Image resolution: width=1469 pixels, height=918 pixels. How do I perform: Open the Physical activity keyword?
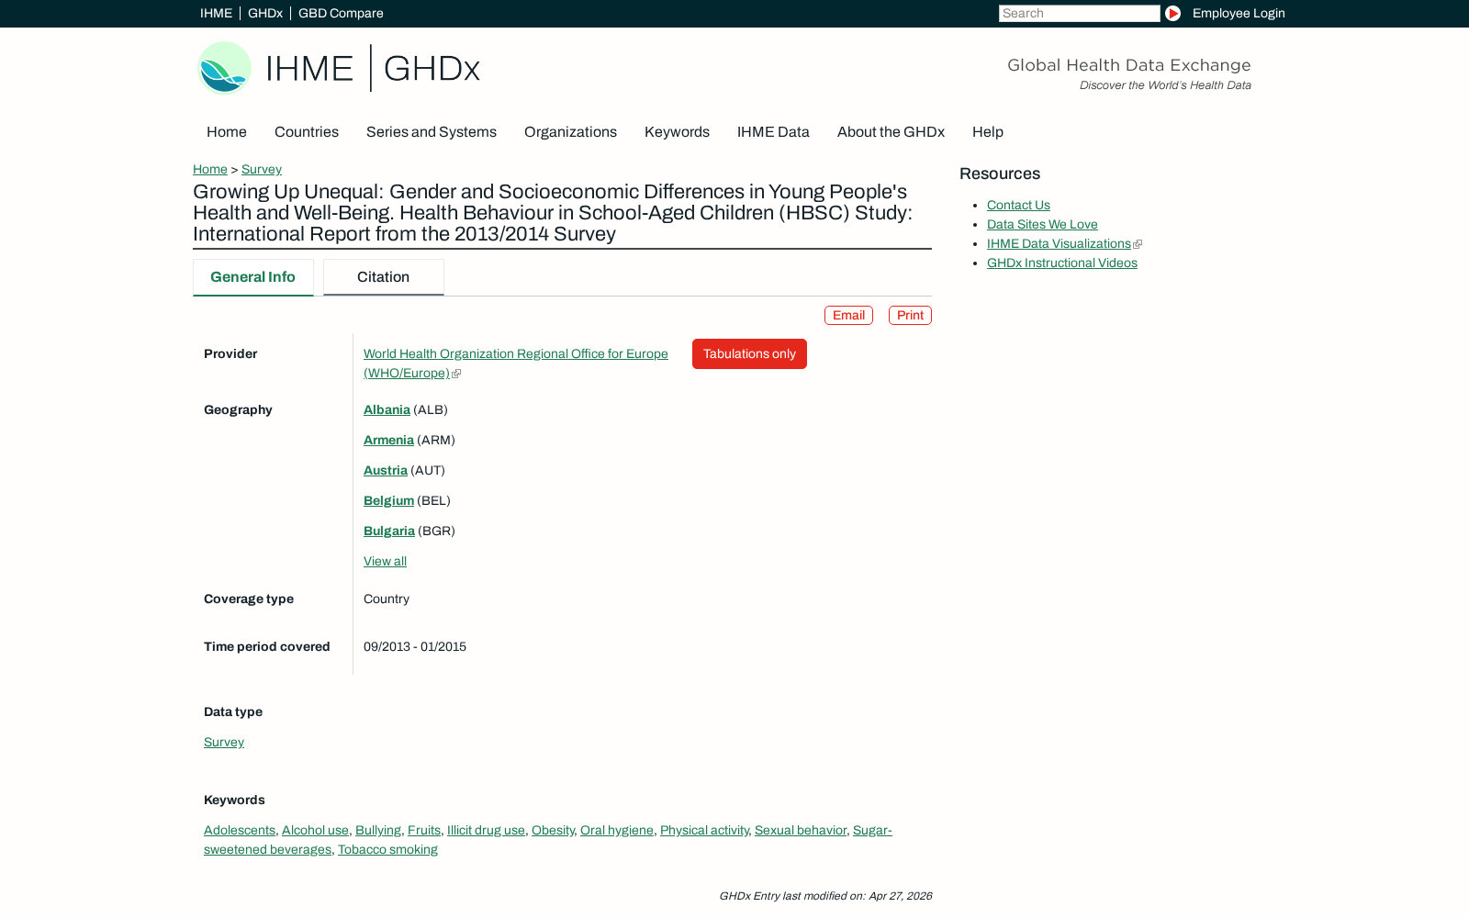pos(704,831)
